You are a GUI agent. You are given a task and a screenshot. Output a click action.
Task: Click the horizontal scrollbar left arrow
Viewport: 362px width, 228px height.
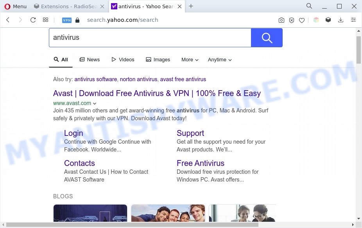pos(3,224)
